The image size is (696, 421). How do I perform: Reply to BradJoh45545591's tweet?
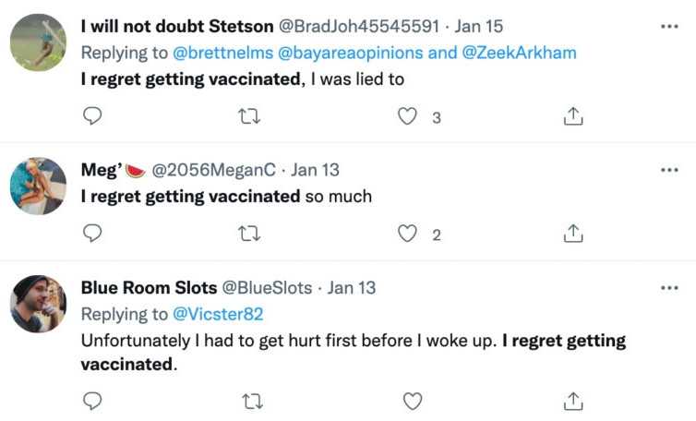[x=92, y=116]
